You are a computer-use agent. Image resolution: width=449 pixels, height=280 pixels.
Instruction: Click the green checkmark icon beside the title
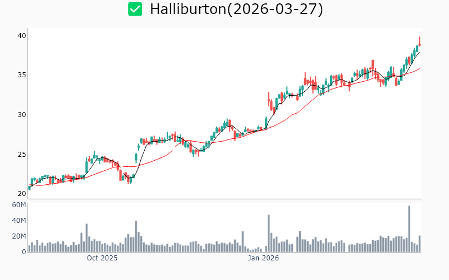pyautogui.click(x=135, y=9)
